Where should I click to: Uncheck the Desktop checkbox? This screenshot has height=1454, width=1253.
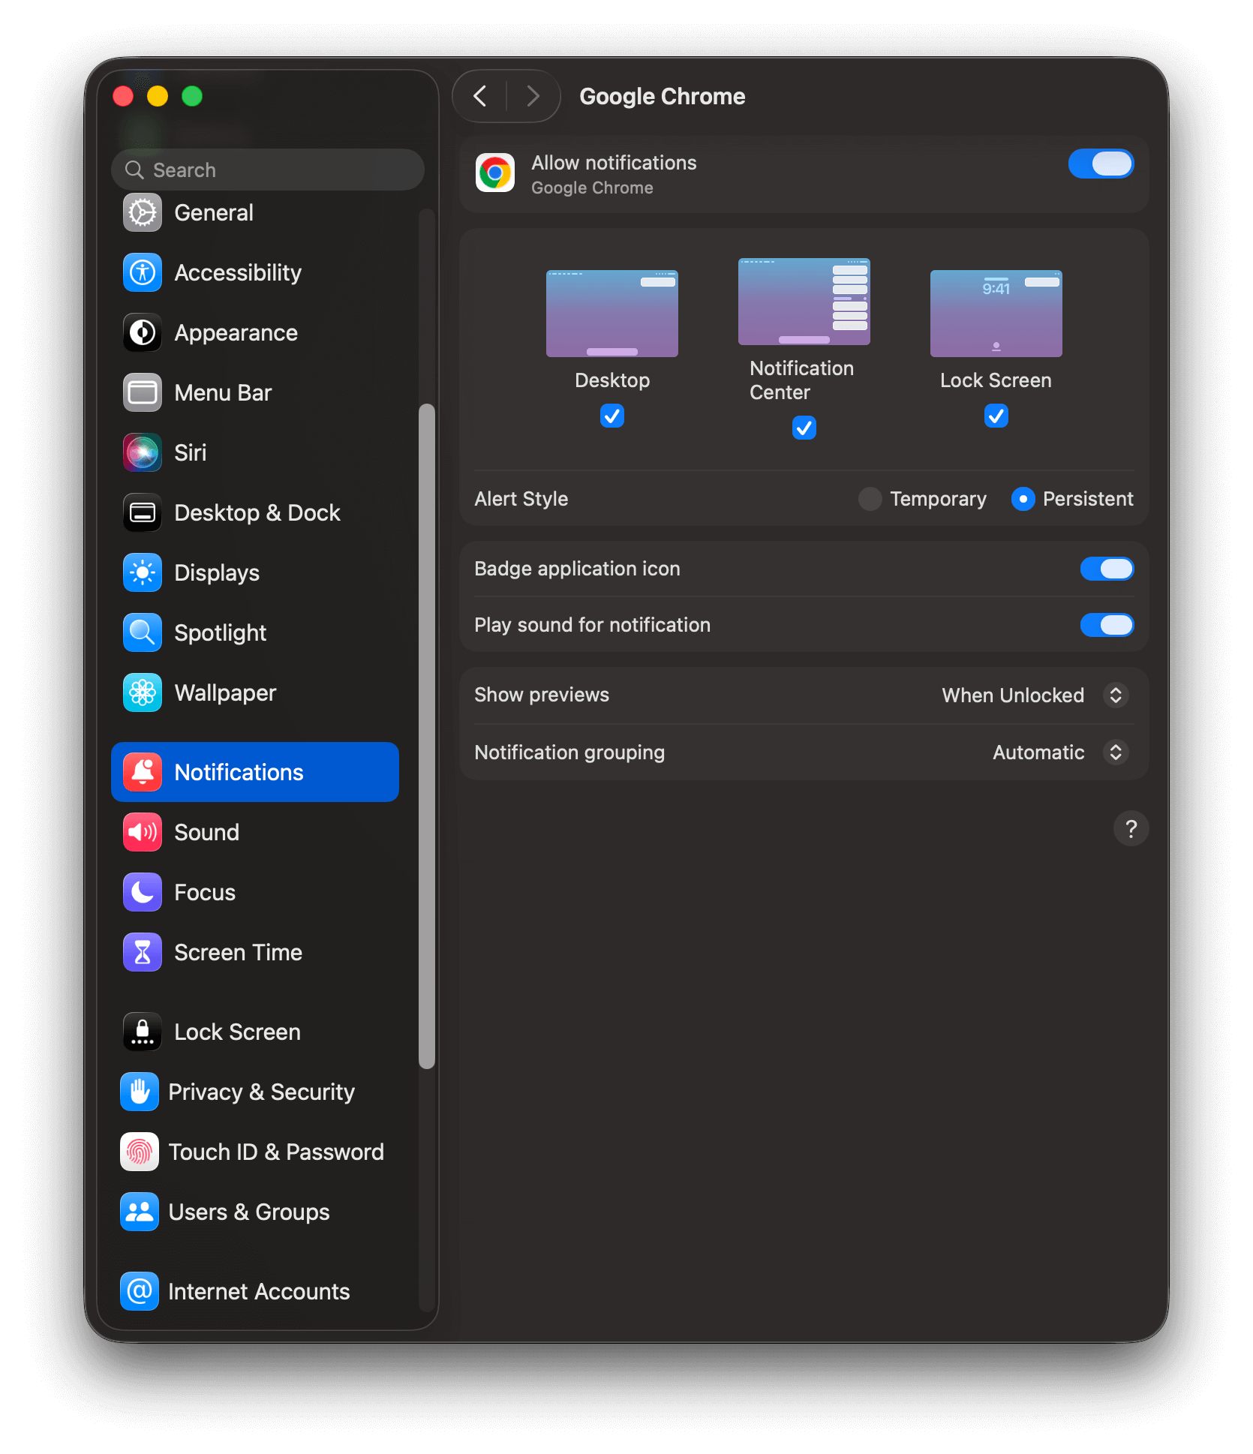click(x=612, y=416)
